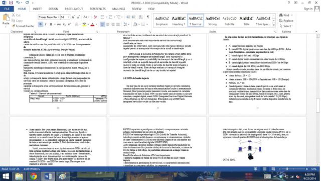This screenshot has width=321, height=181.
Task: Sort paragraphs A-Z icon
Action: (x=141, y=17)
